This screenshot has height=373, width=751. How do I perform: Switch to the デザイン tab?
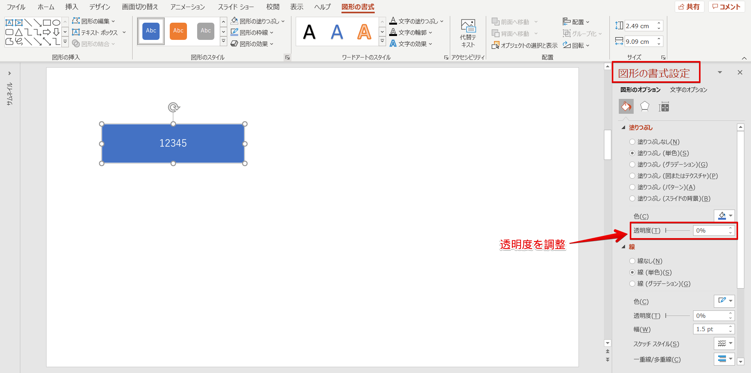(x=100, y=7)
